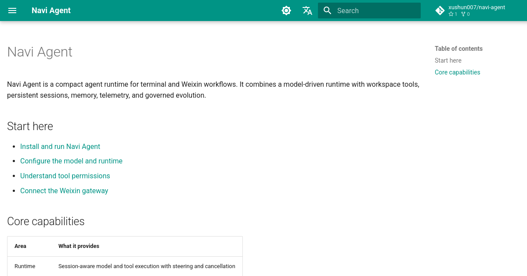
Task: Click the Table of contents label
Action: coord(458,49)
